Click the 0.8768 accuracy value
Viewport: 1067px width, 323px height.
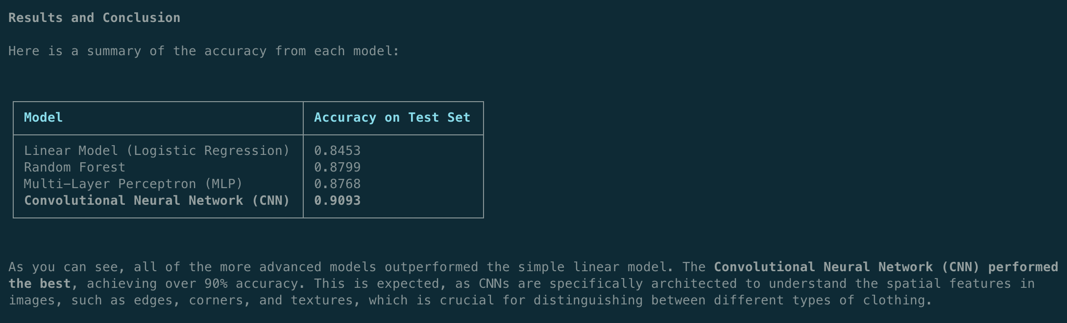(x=337, y=184)
